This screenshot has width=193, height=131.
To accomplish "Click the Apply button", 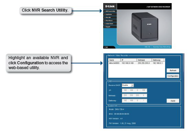I will point(173,101).
